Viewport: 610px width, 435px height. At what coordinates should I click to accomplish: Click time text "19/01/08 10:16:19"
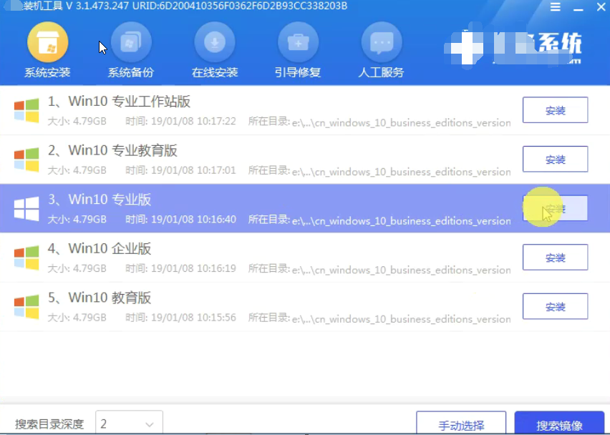click(193, 268)
